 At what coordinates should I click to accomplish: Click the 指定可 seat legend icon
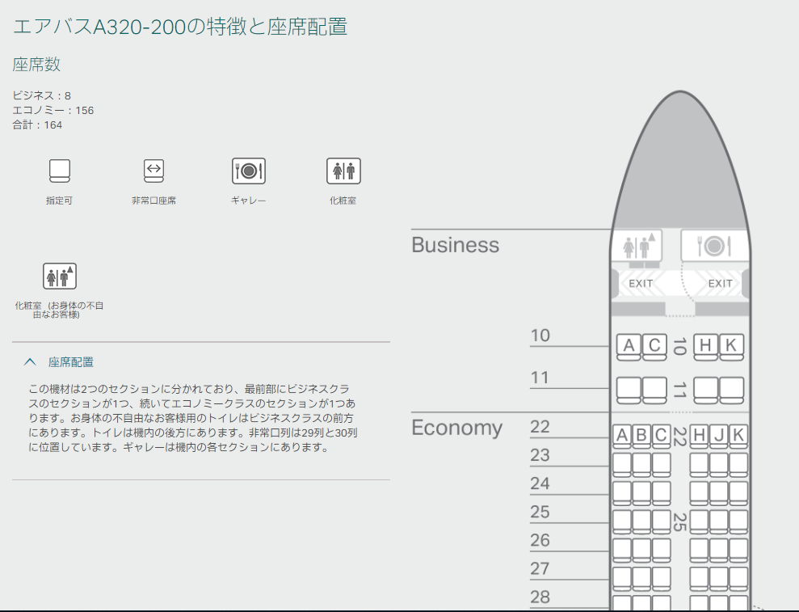click(60, 171)
